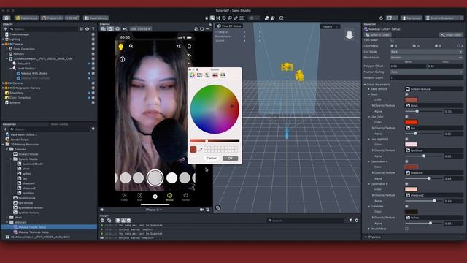This screenshot has width=467, height=263.
Task: Clear the Logger with trash icon
Action: point(102,221)
